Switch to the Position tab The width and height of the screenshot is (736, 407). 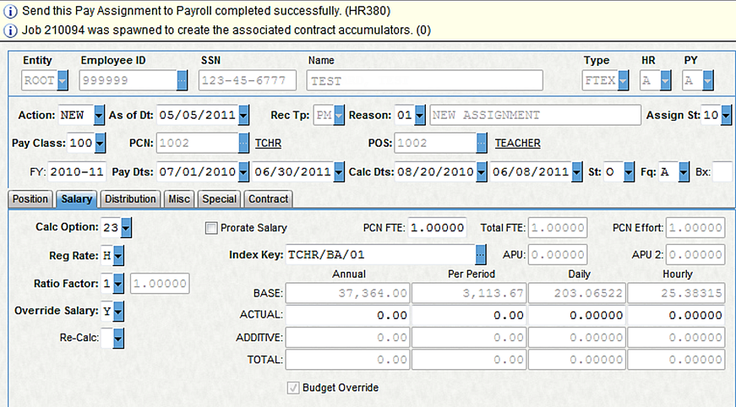[31, 199]
